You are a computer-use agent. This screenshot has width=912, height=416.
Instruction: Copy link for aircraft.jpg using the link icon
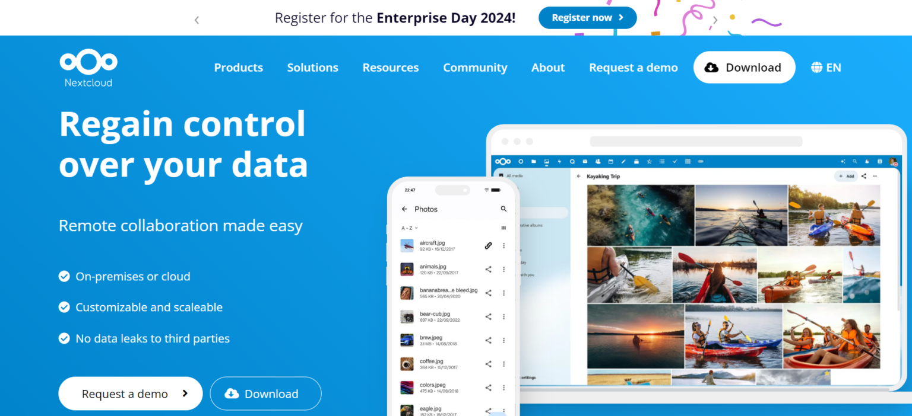coord(488,245)
